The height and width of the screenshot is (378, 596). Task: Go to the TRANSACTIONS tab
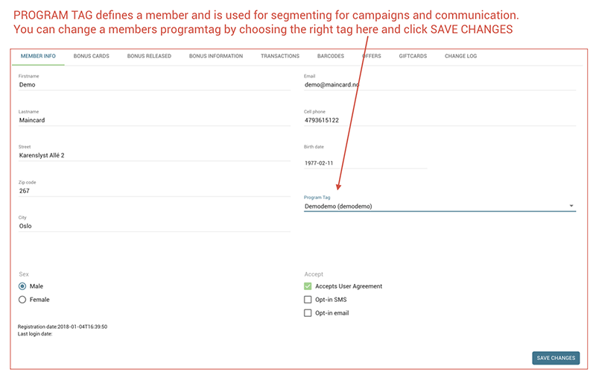[280, 56]
